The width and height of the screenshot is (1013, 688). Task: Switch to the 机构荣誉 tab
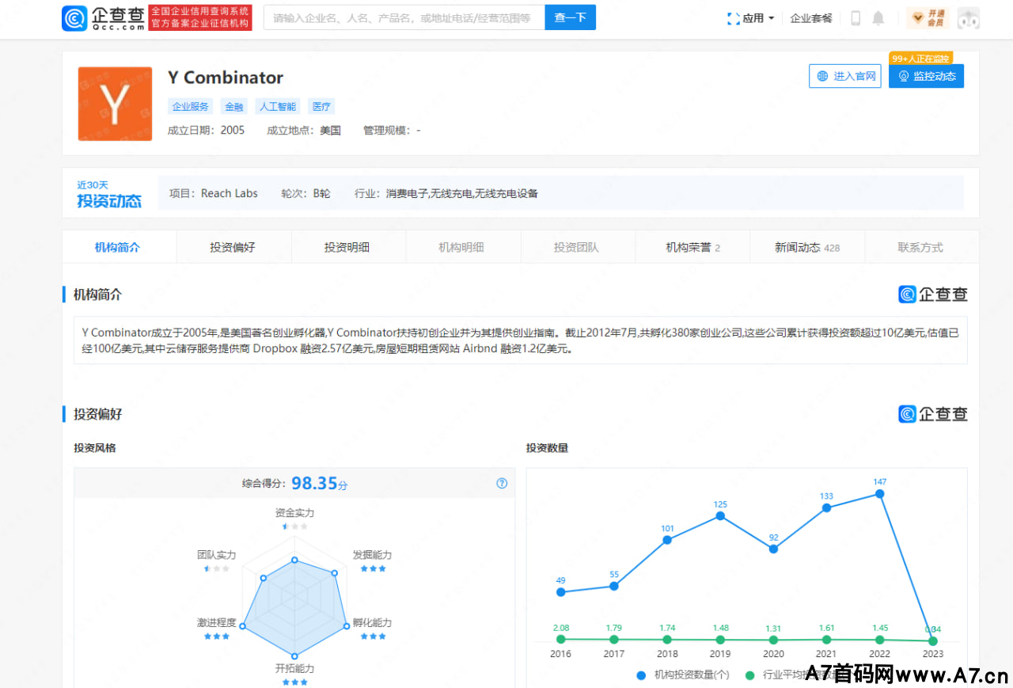pyautogui.click(x=692, y=247)
